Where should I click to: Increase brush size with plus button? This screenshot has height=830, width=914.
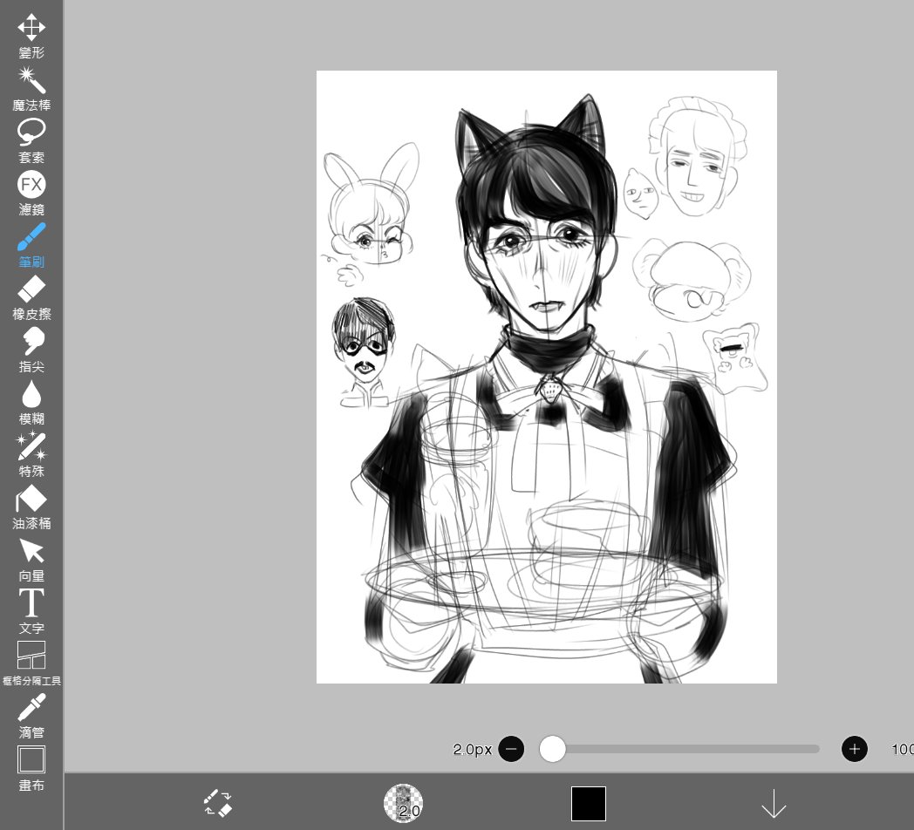[x=855, y=749]
